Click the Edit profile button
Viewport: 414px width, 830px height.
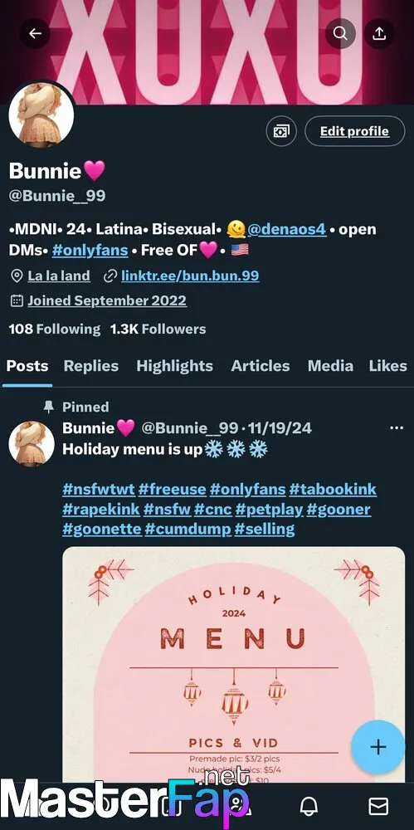[x=354, y=131]
